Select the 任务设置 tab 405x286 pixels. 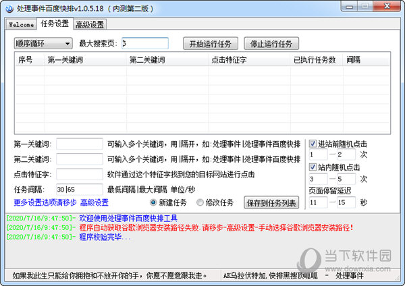55,24
